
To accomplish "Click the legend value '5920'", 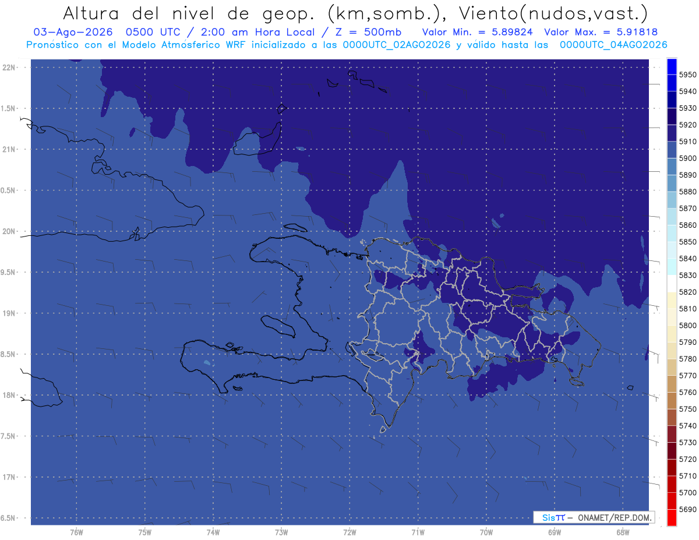I will (687, 125).
